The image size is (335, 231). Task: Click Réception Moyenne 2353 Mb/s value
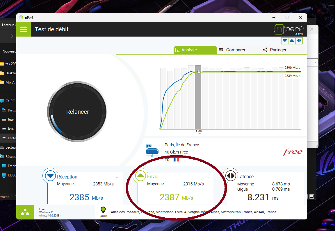103,184
